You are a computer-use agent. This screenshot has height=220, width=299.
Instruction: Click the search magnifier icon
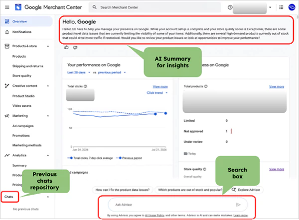(94, 7)
